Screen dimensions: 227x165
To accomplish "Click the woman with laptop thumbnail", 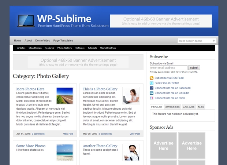I will 131,96.
